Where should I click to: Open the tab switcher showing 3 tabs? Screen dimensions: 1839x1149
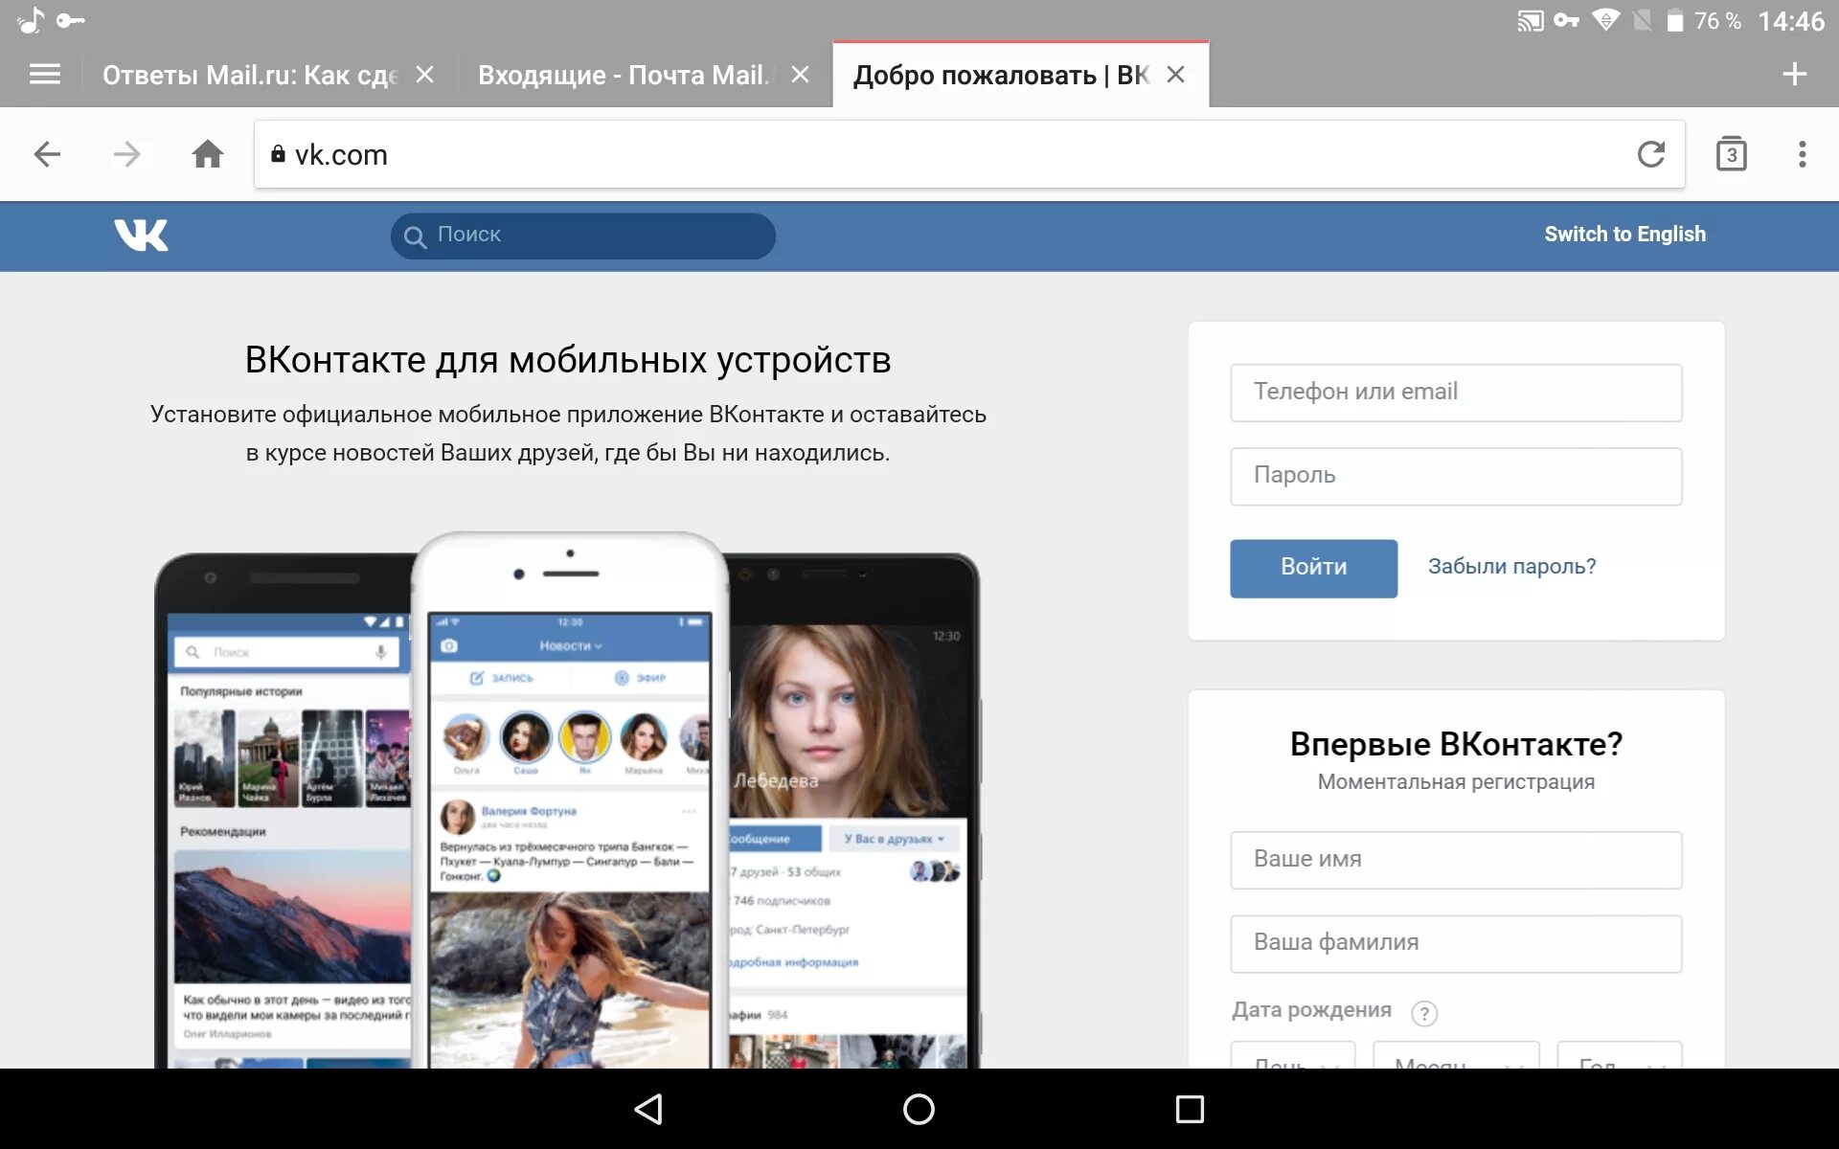(x=1731, y=154)
